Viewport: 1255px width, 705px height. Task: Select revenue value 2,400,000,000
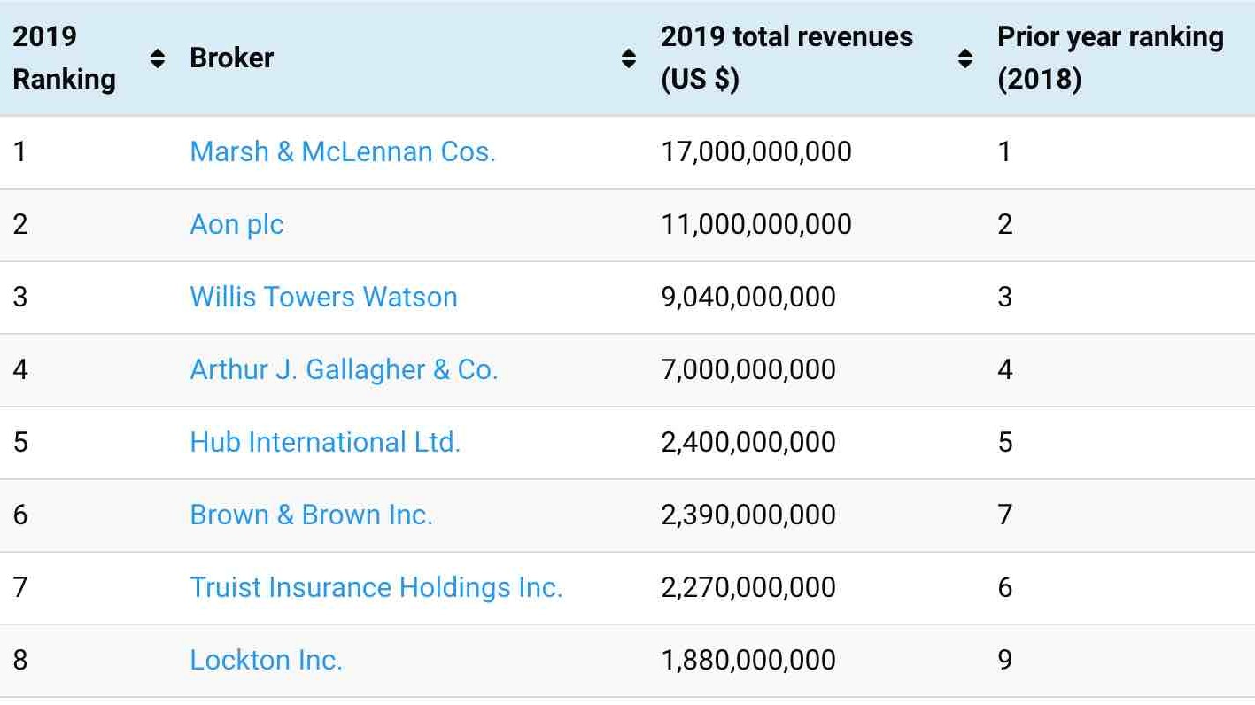click(x=748, y=442)
